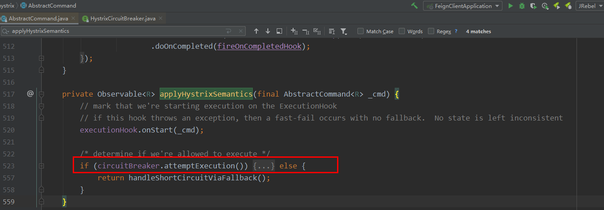
Task: Click line number 520 in the gutter
Action: (x=8, y=130)
